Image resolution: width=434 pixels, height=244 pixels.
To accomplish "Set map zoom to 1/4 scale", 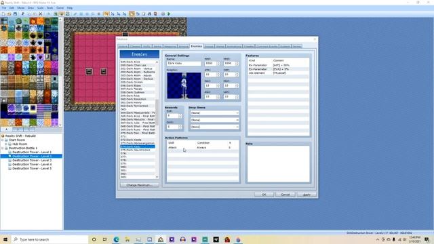I will tap(119, 14).
